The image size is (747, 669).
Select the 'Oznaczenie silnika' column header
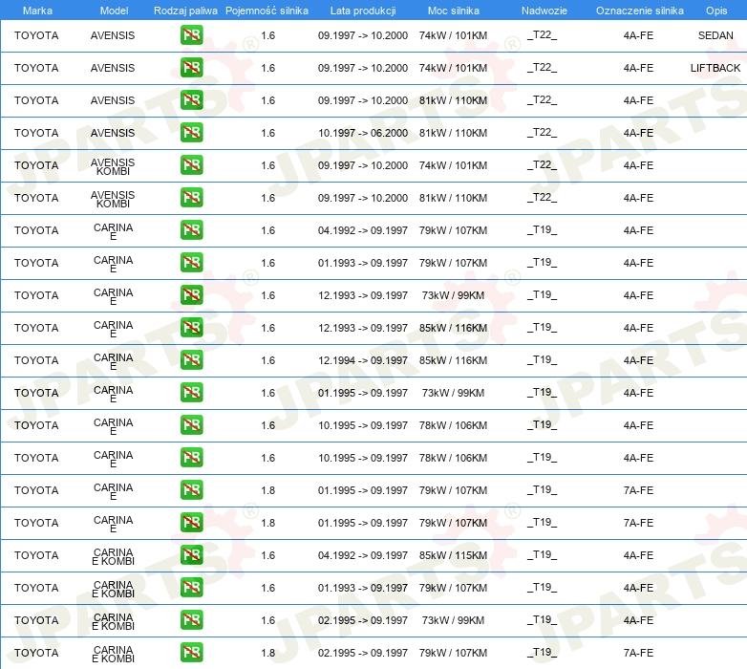click(x=640, y=11)
